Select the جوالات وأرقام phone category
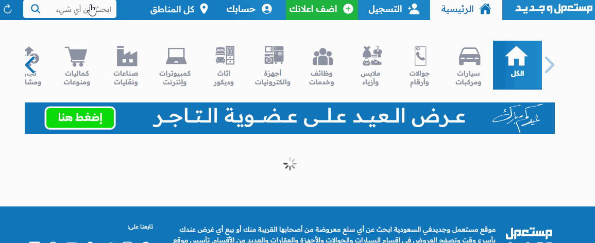Image resolution: width=595 pixels, height=243 pixels. [420, 65]
